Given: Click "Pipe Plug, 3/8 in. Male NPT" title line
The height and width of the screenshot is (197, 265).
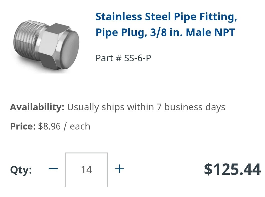Looking at the screenshot, I should tap(165, 32).
